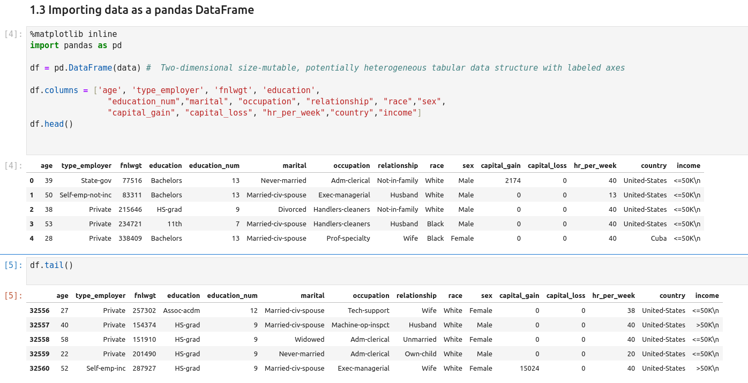Select the input prompt [5] beside df.tail()
Viewport: 748px width, 383px height.
[x=13, y=265]
